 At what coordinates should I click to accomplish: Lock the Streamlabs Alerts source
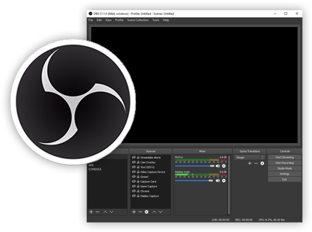(138, 157)
